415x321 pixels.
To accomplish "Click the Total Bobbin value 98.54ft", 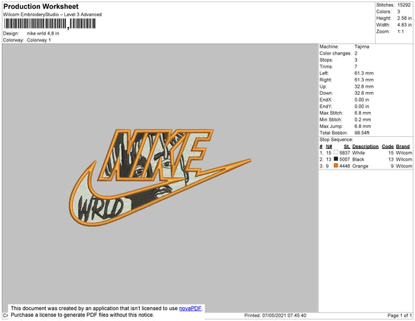I will (x=362, y=133).
